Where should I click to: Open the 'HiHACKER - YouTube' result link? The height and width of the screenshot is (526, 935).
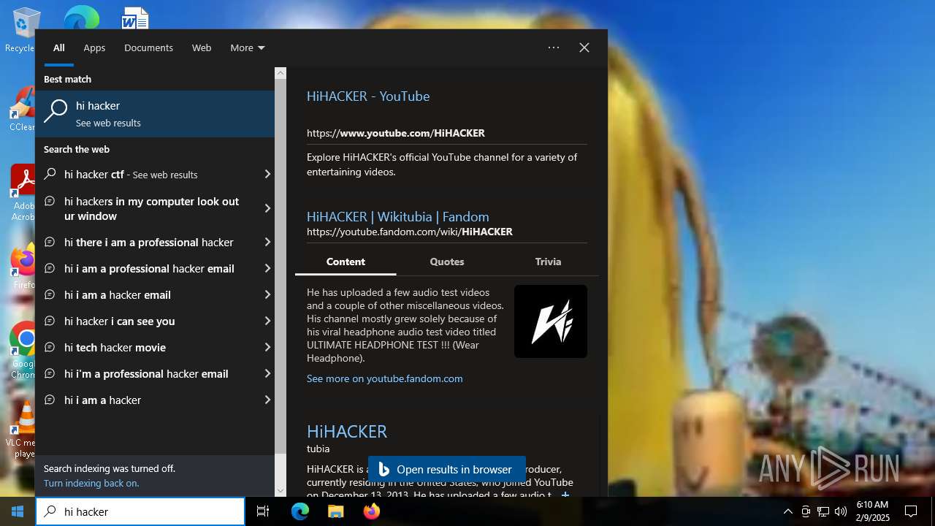pyautogui.click(x=368, y=96)
